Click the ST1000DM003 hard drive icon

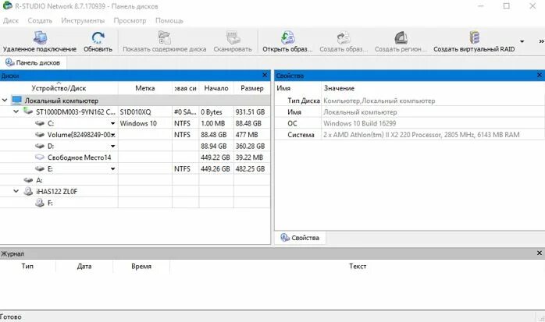[x=28, y=111]
